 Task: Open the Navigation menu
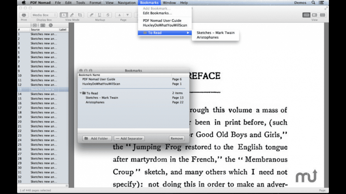pos(126,3)
